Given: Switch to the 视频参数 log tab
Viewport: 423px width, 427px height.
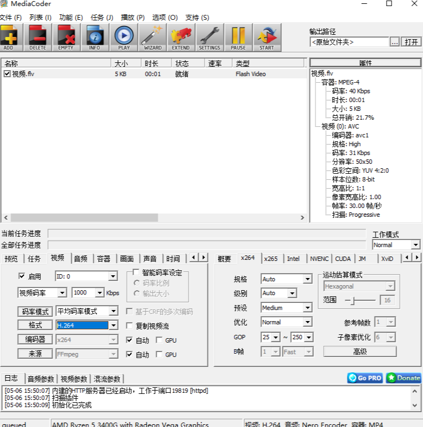Looking at the screenshot, I should click(x=74, y=379).
